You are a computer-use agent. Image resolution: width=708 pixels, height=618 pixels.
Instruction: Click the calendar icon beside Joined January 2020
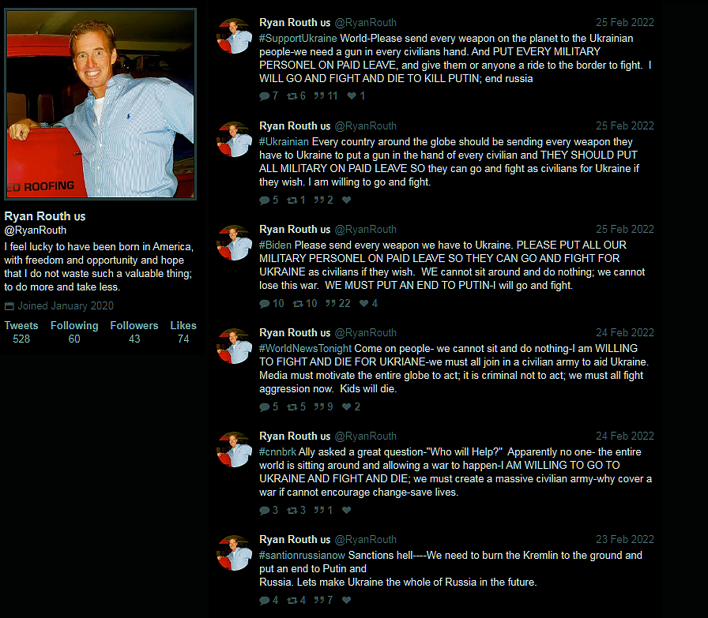pos(9,306)
